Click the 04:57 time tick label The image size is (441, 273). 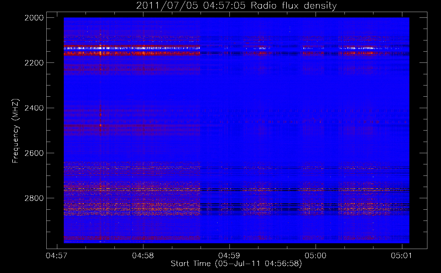[57, 256]
